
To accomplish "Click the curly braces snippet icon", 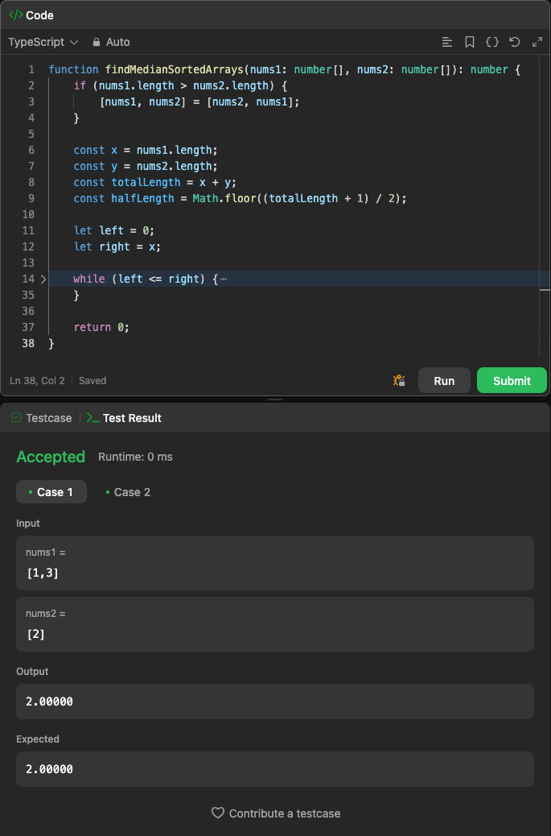I will click(x=492, y=42).
